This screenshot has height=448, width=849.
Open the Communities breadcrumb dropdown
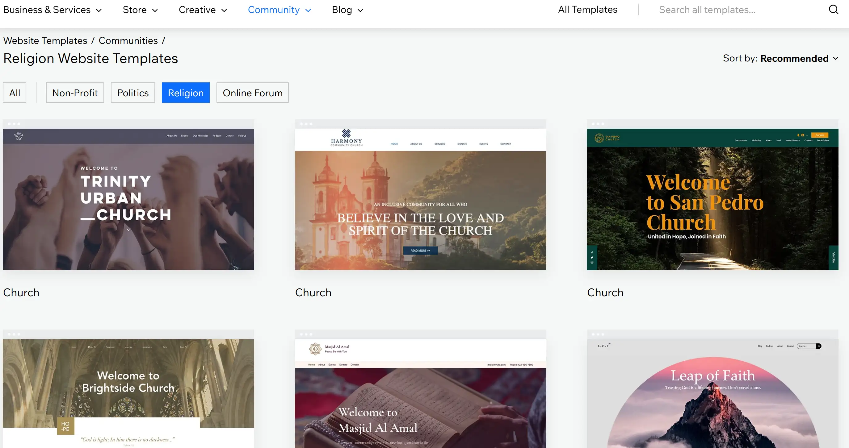[x=128, y=40]
